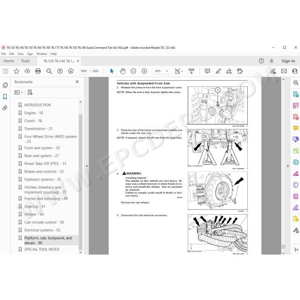This screenshot has height=300, width=300.
Task: Jump to INTRODUCTION bookmark
Action: click(38, 105)
